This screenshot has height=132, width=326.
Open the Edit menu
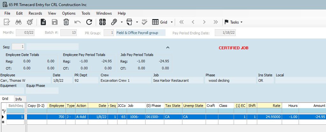click(x=19, y=13)
